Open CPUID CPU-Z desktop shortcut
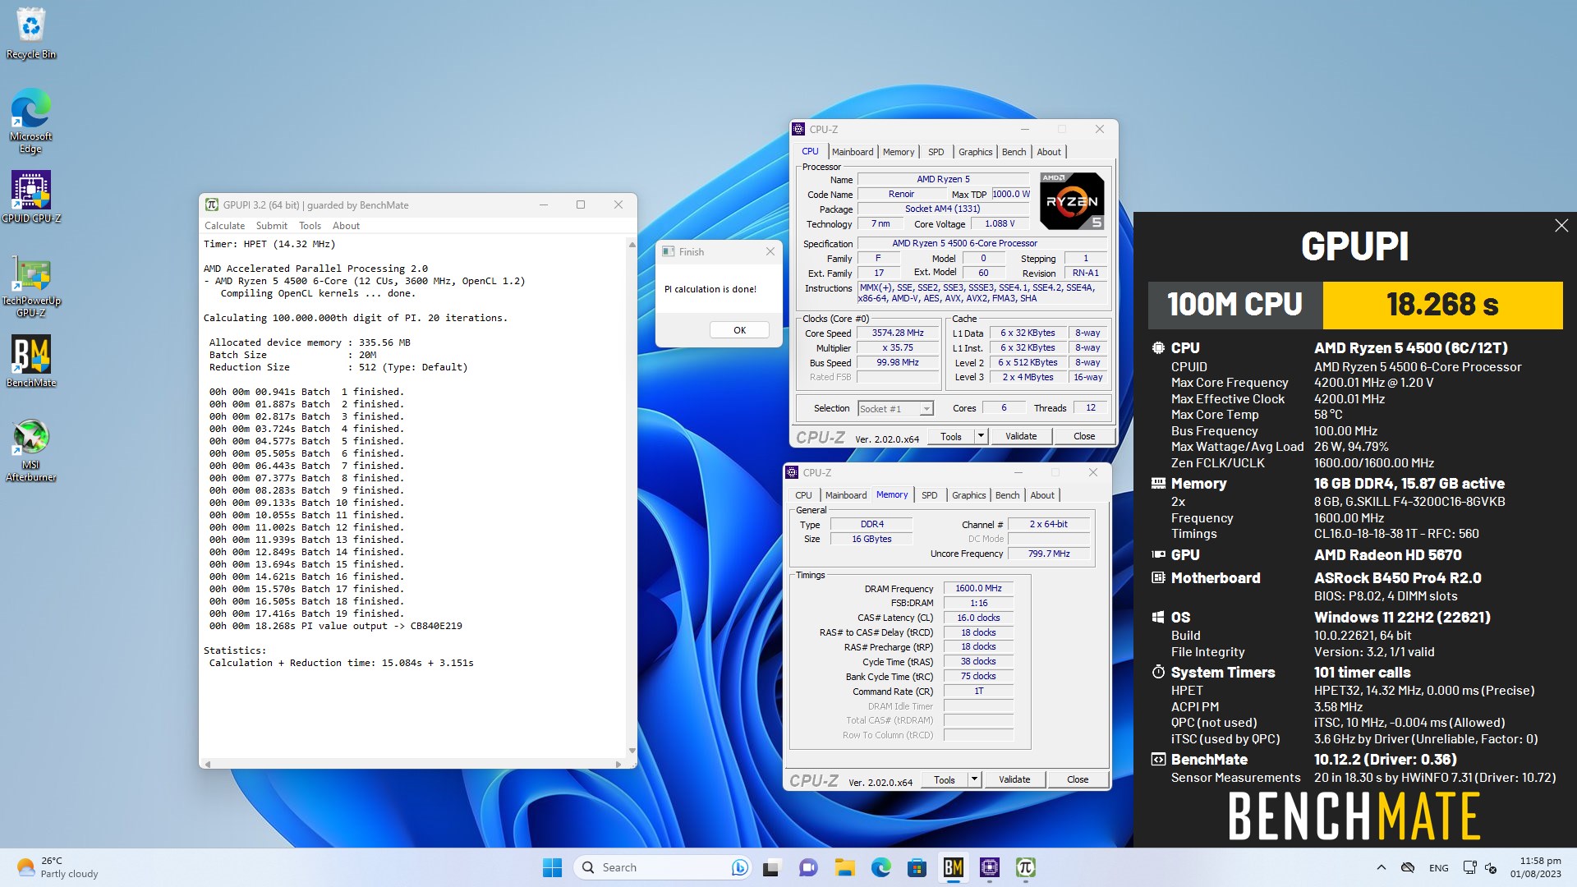Image resolution: width=1577 pixels, height=887 pixels. (x=31, y=196)
